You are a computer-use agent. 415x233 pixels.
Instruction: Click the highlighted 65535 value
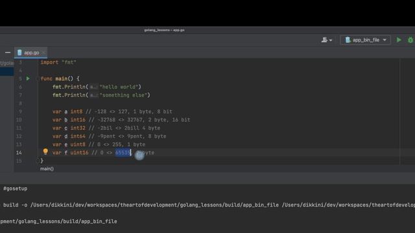[x=123, y=153]
